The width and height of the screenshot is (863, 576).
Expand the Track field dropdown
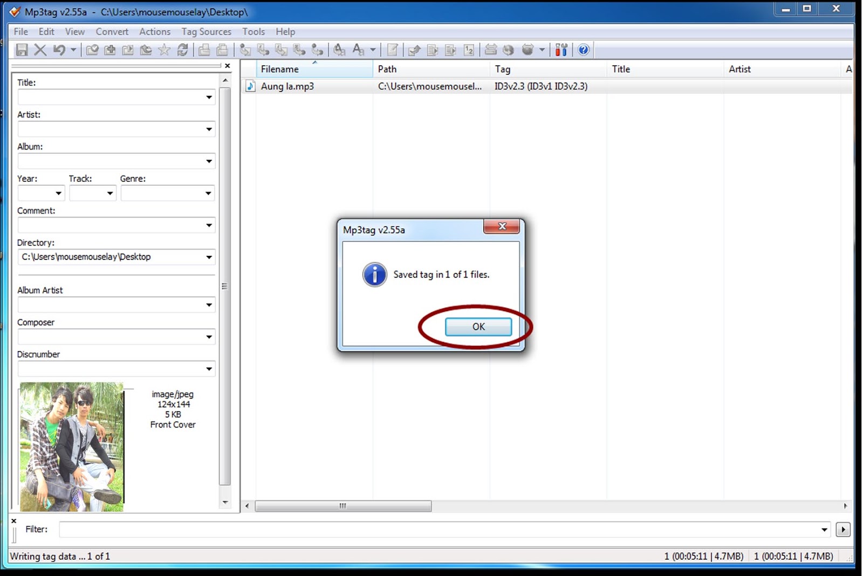(110, 193)
